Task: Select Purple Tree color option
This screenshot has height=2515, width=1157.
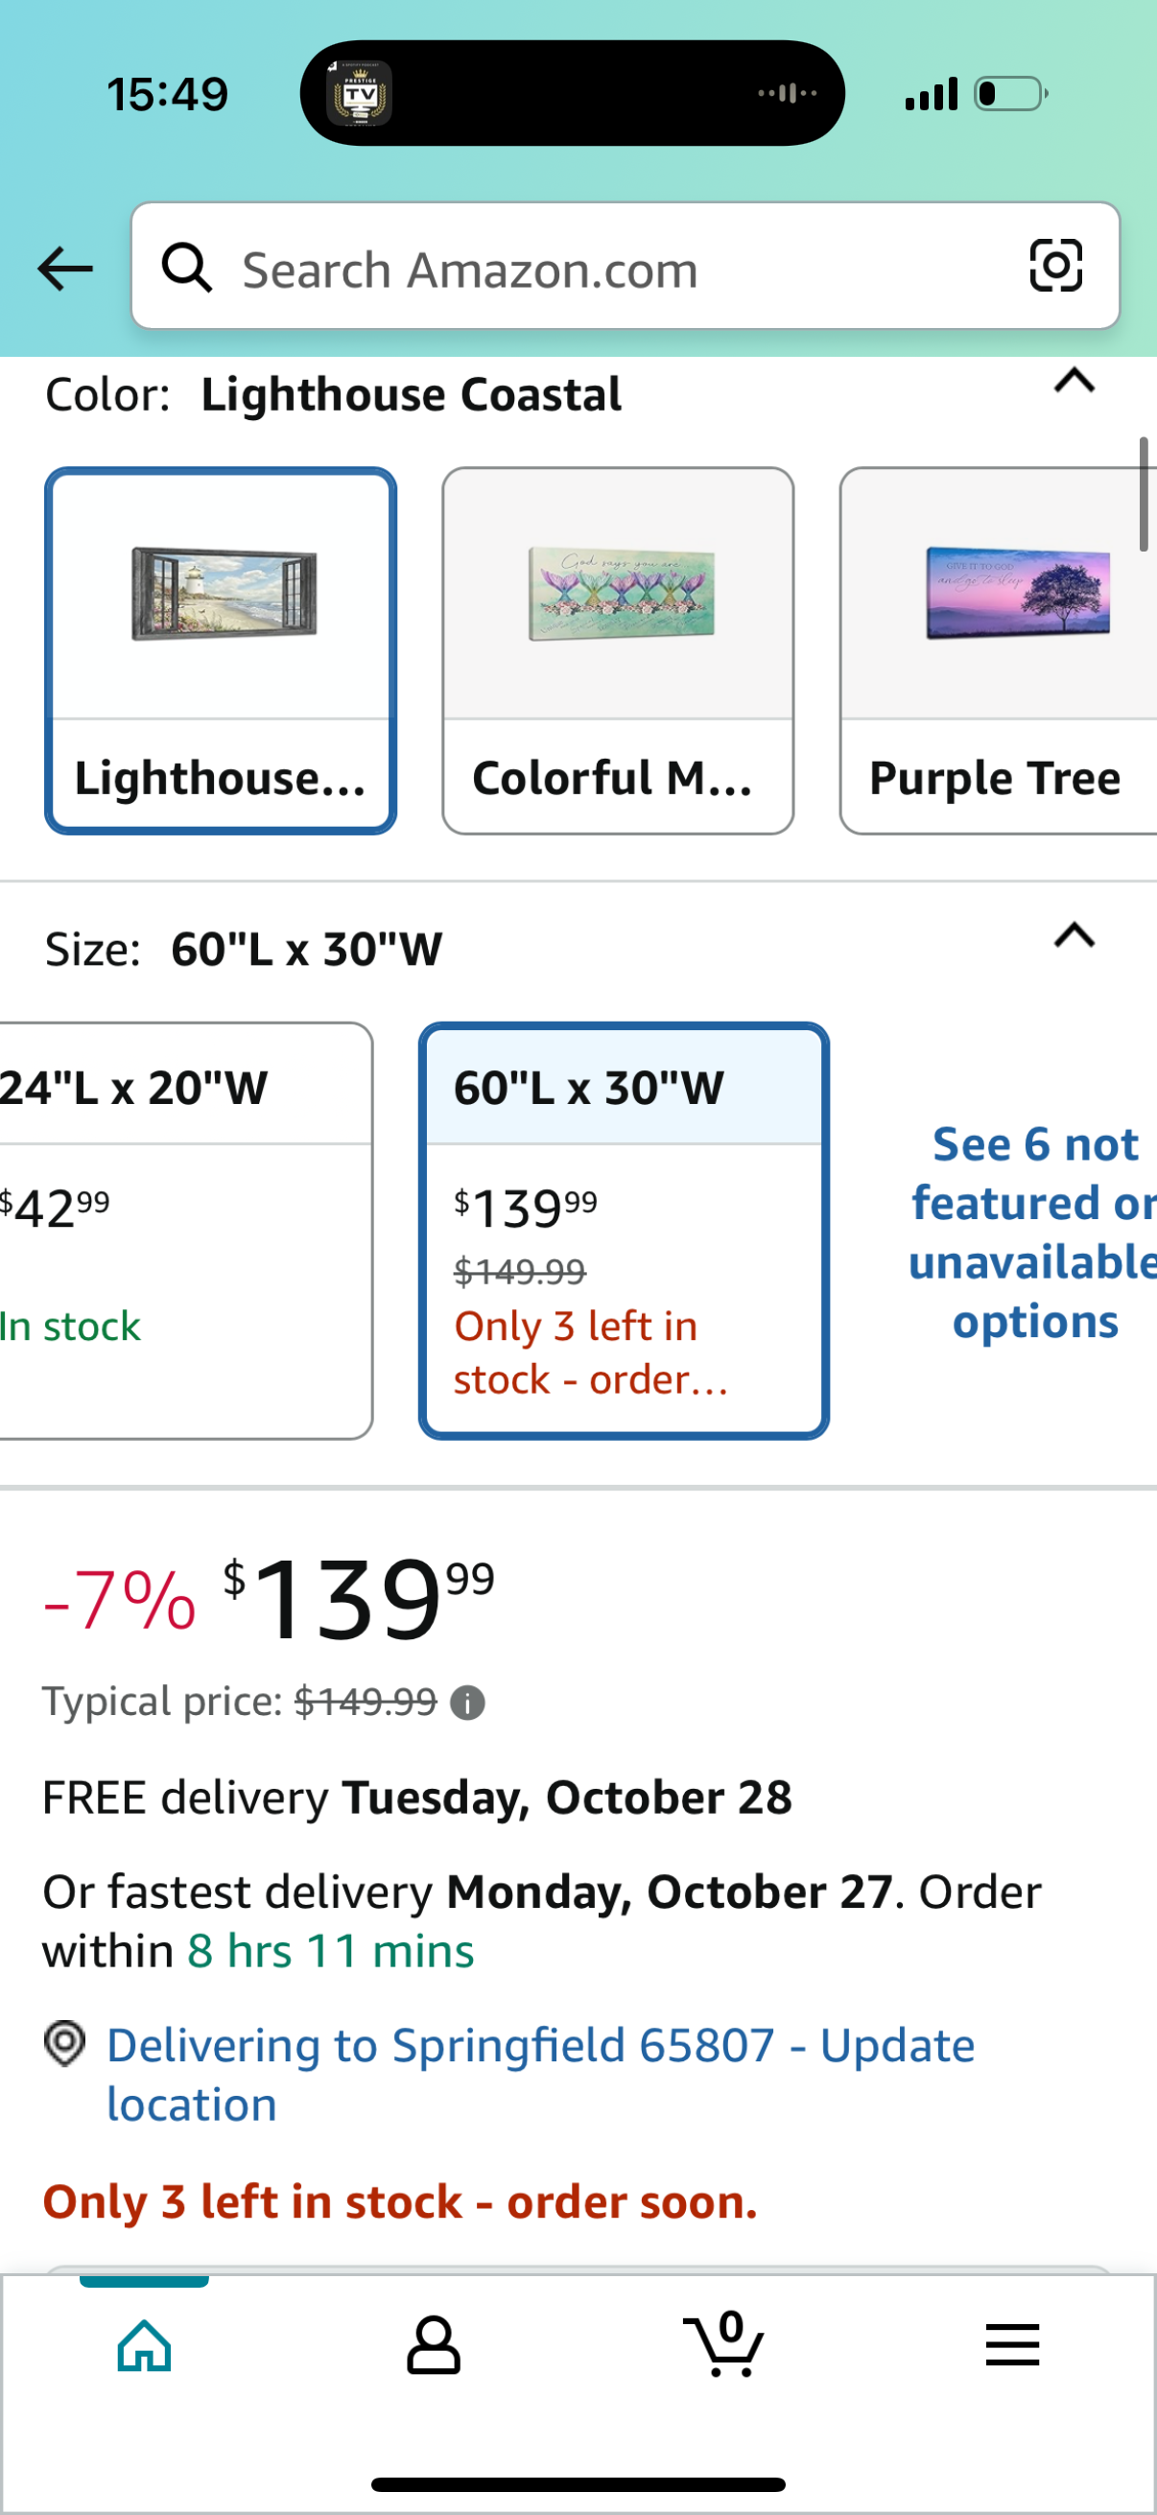Action: tap(998, 650)
